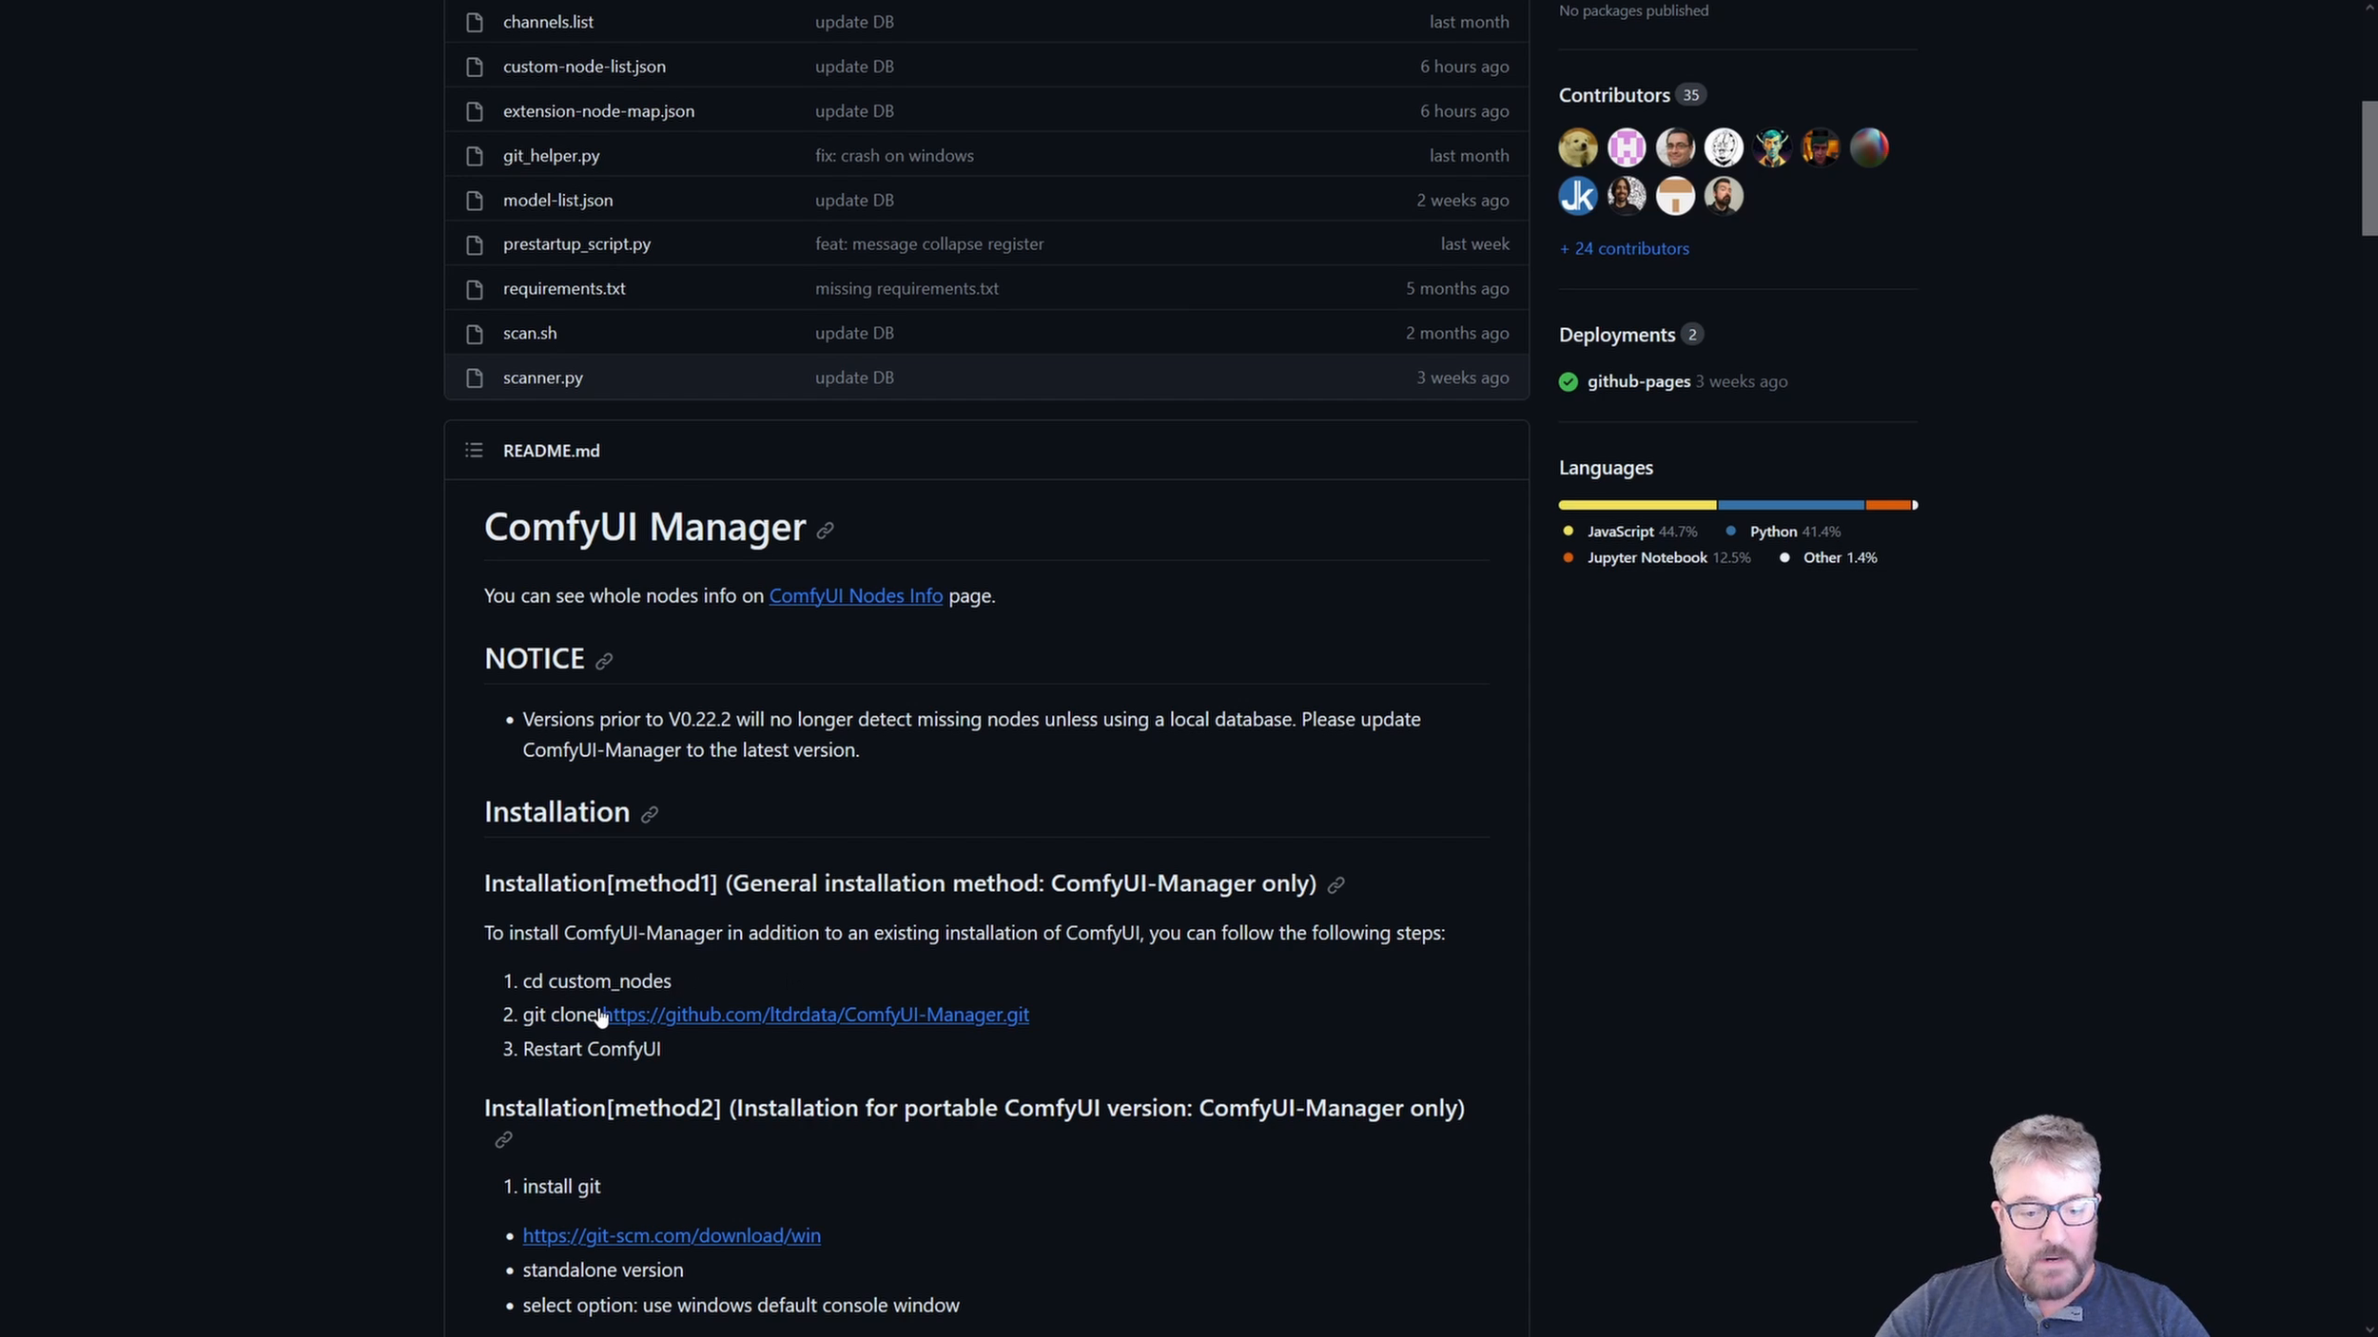
Task: Click file icon next to extension-node-map.json
Action: 474,111
